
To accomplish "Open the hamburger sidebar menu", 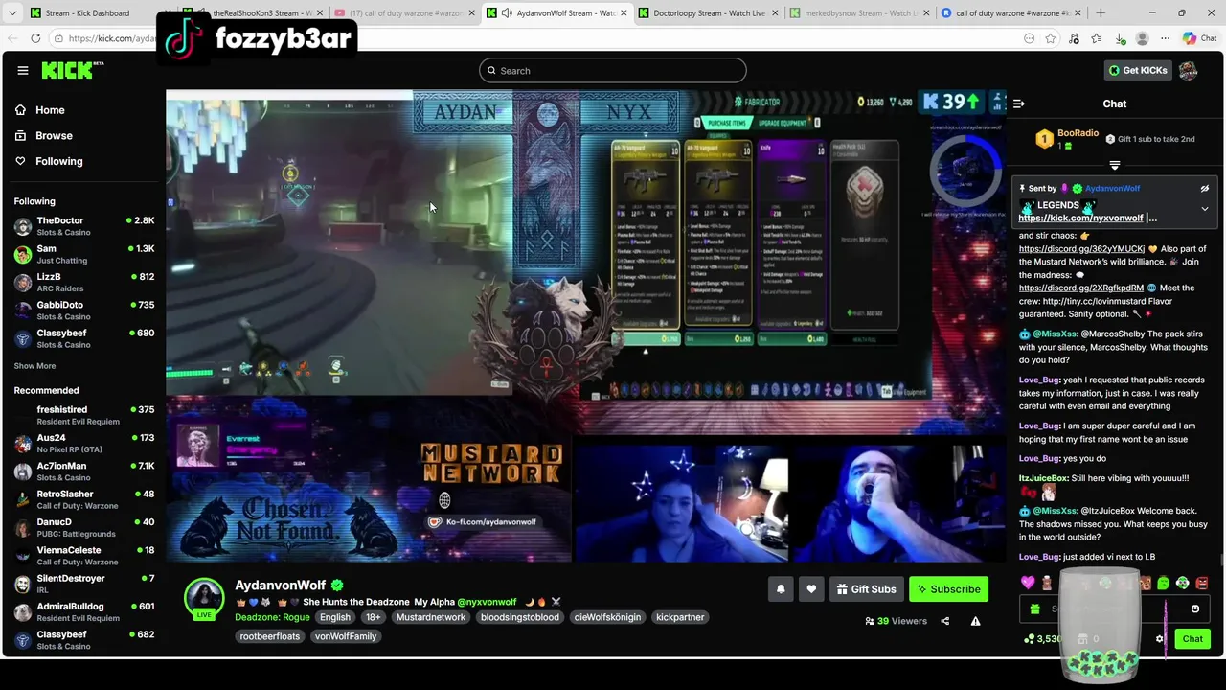I will [x=22, y=70].
